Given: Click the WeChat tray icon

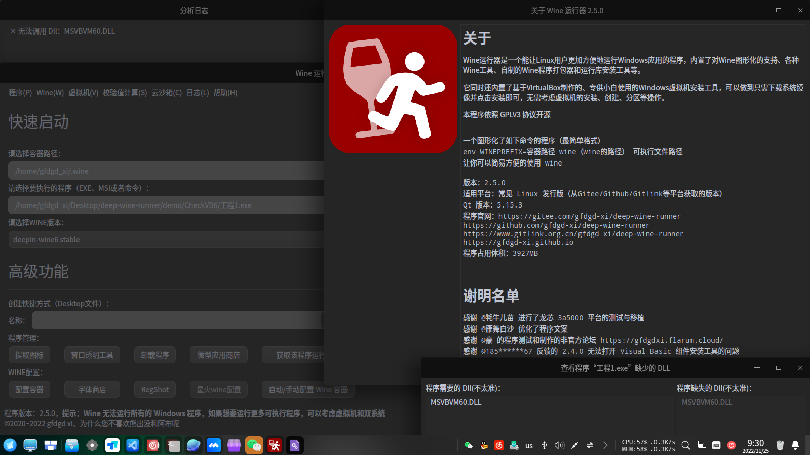Looking at the screenshot, I should coord(469,445).
